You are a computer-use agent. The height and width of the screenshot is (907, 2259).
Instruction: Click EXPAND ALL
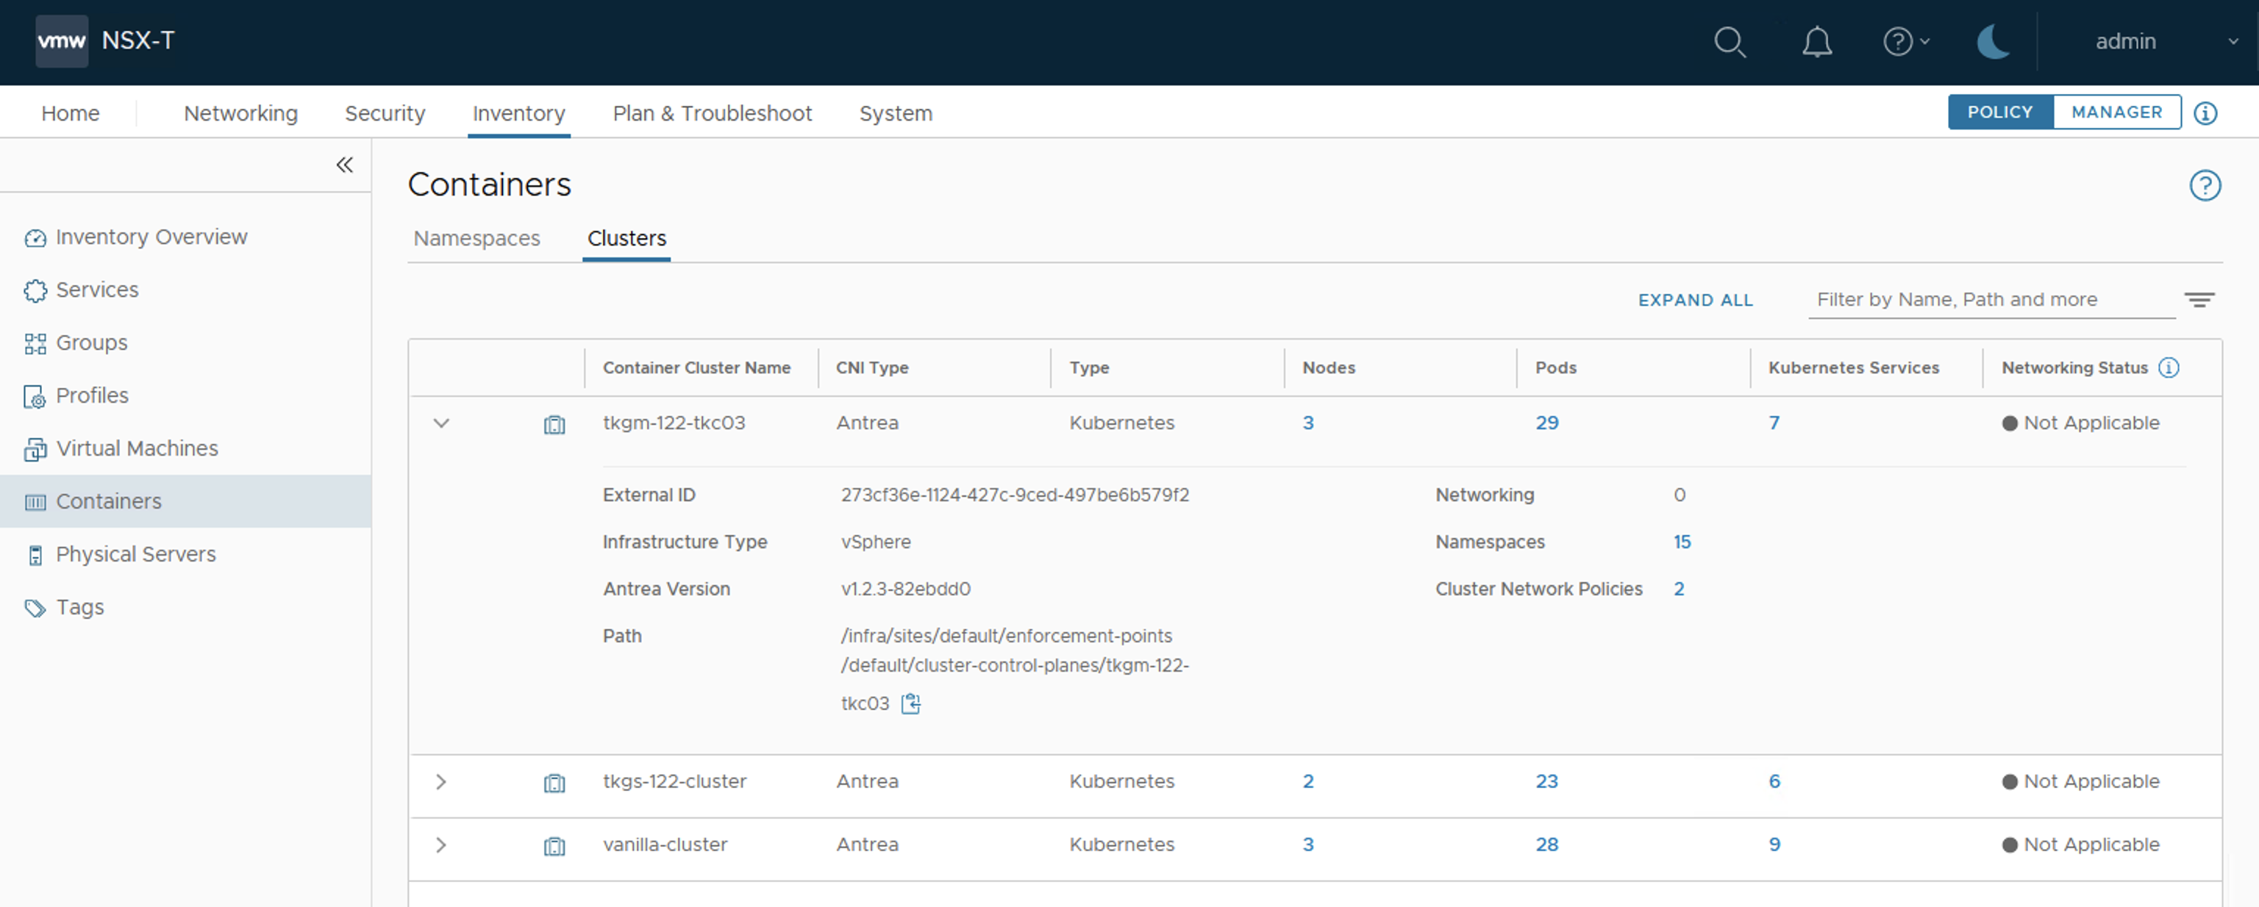tap(1695, 300)
